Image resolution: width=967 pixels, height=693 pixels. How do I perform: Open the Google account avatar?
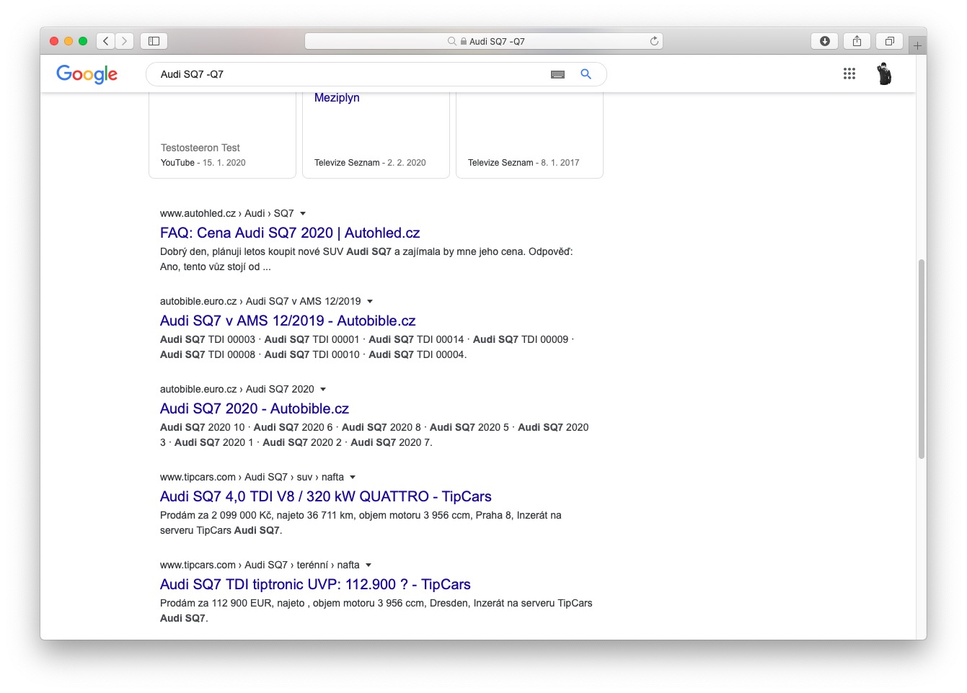point(884,73)
